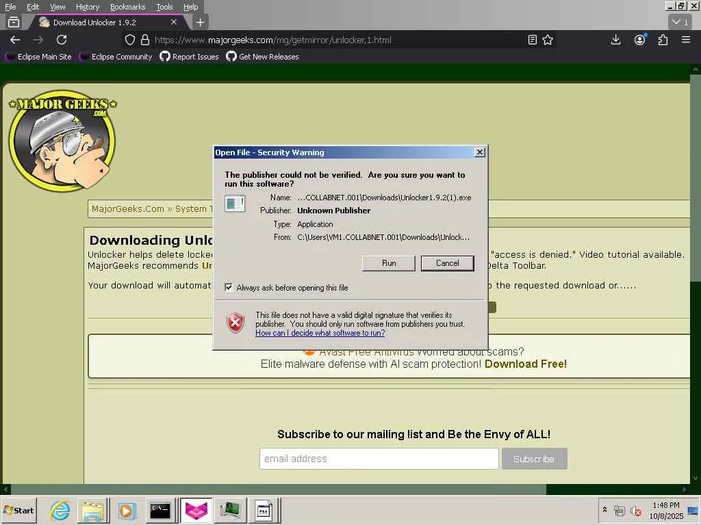701x525 pixels.
Task: Click the address bar URL
Action: (272, 40)
